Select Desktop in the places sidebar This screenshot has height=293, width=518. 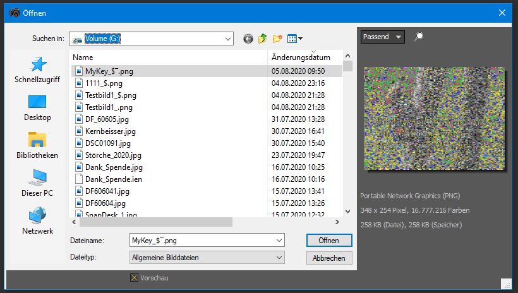37,107
